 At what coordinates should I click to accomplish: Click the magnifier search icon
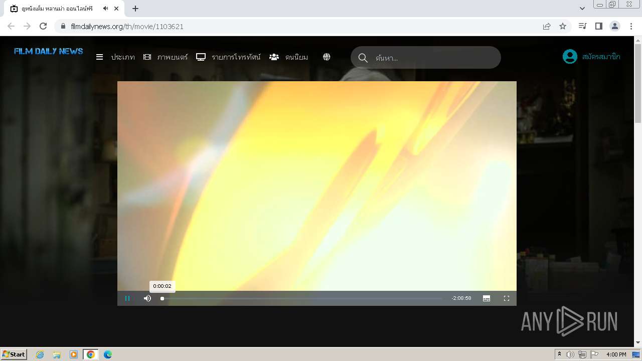363,58
